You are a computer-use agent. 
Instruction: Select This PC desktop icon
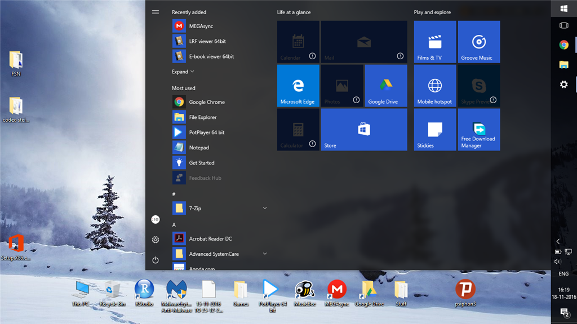tap(81, 294)
